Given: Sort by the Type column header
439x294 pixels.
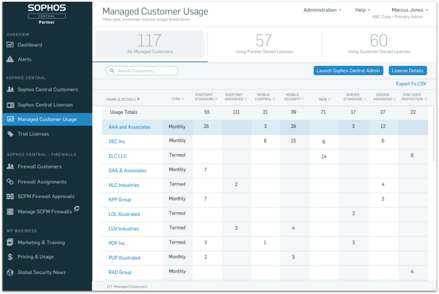Looking at the screenshot, I should coord(177,99).
